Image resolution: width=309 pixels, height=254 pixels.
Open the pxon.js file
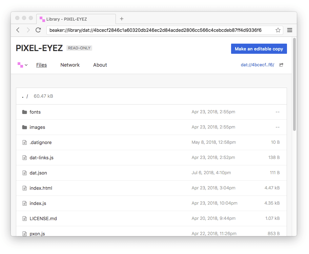coord(37,234)
